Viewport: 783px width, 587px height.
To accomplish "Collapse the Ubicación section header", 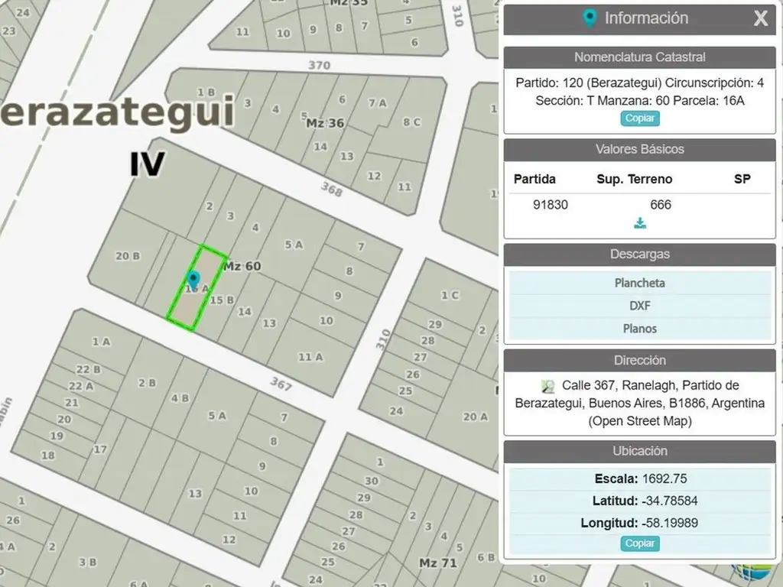I will click(639, 451).
